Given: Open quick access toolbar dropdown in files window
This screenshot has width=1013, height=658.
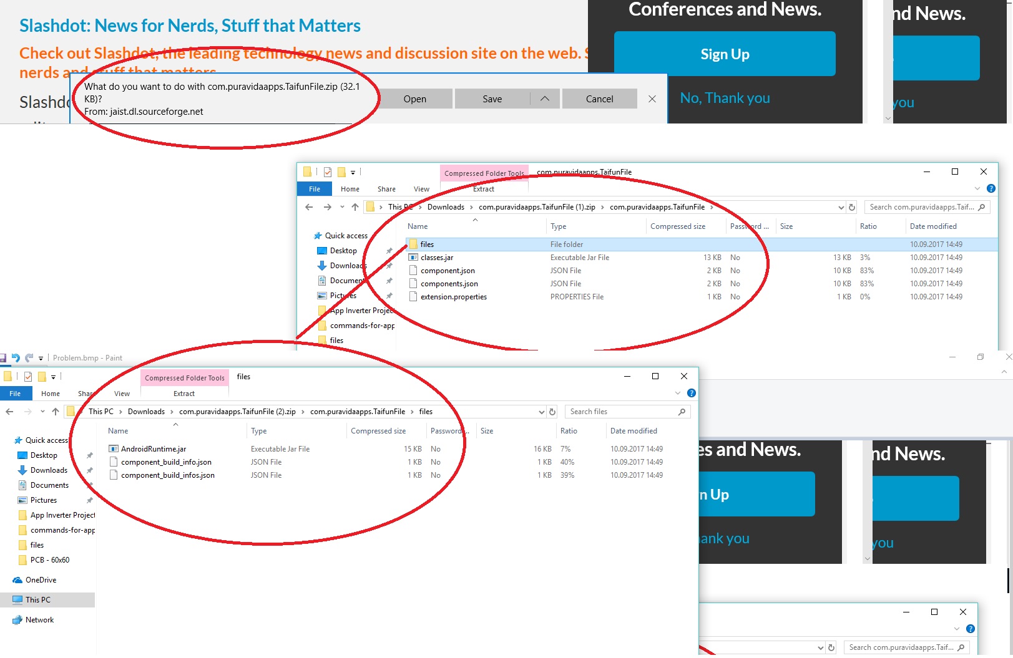Looking at the screenshot, I should (53, 377).
